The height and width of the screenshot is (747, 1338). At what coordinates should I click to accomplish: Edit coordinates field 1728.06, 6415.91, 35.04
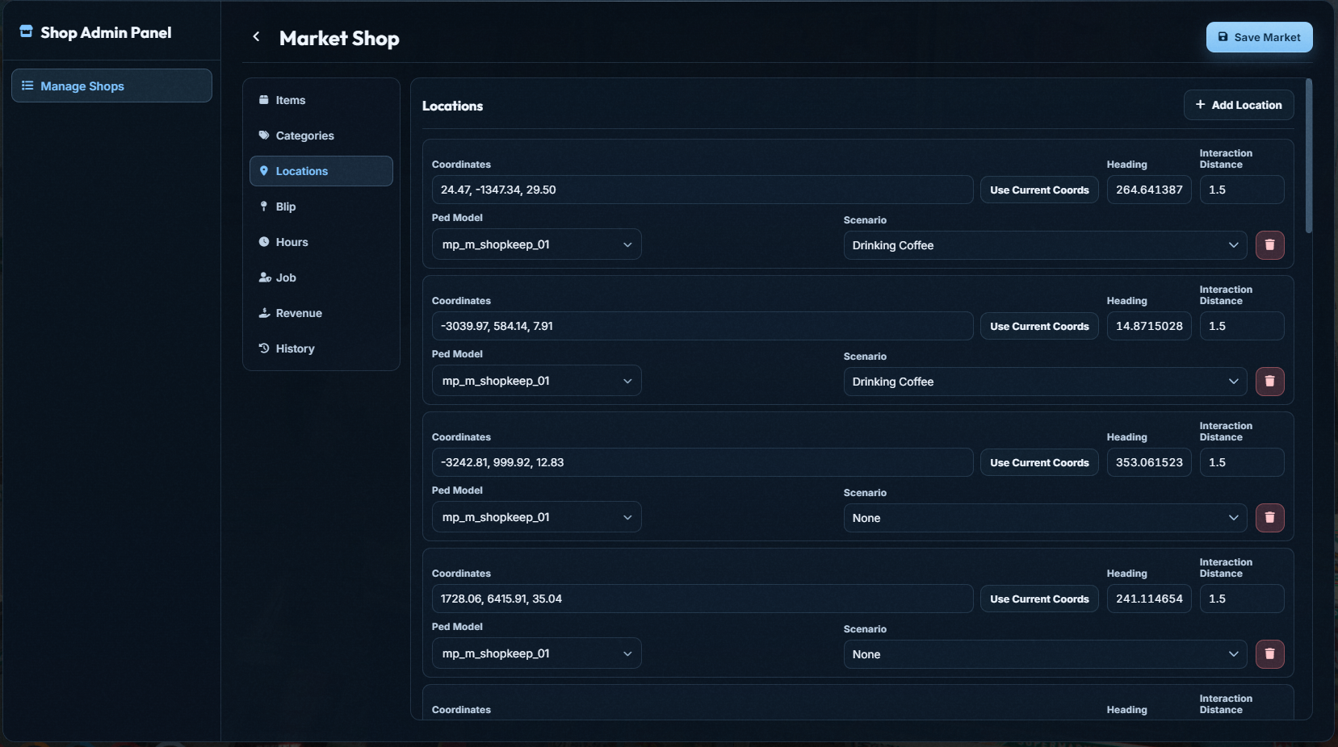[x=703, y=599]
